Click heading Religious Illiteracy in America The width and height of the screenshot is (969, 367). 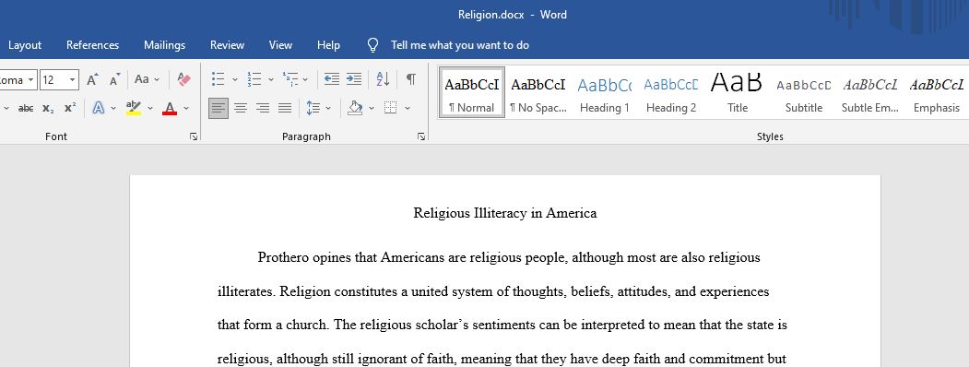coord(505,214)
